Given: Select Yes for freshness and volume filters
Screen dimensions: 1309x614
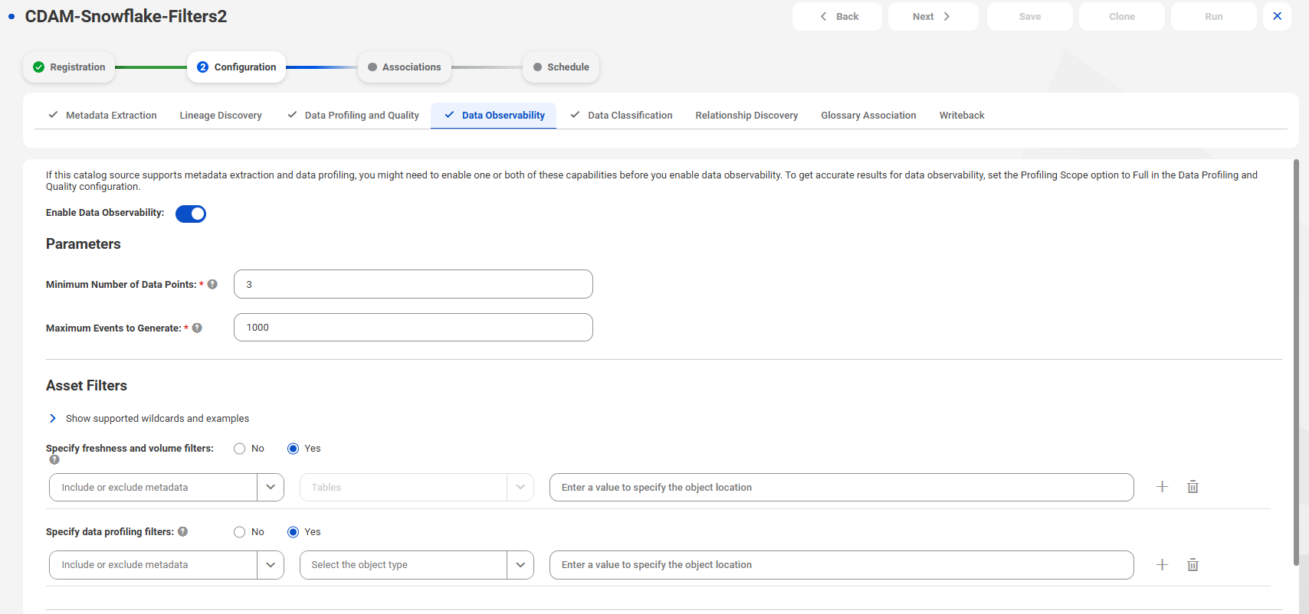Looking at the screenshot, I should pos(293,449).
